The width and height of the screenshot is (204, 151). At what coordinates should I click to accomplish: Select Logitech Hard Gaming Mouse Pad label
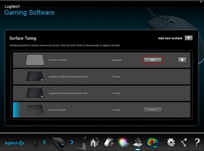(x=68, y=93)
